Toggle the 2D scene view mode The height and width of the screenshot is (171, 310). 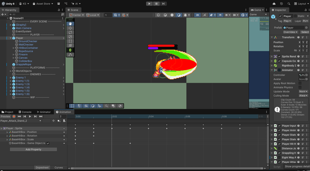197,15
